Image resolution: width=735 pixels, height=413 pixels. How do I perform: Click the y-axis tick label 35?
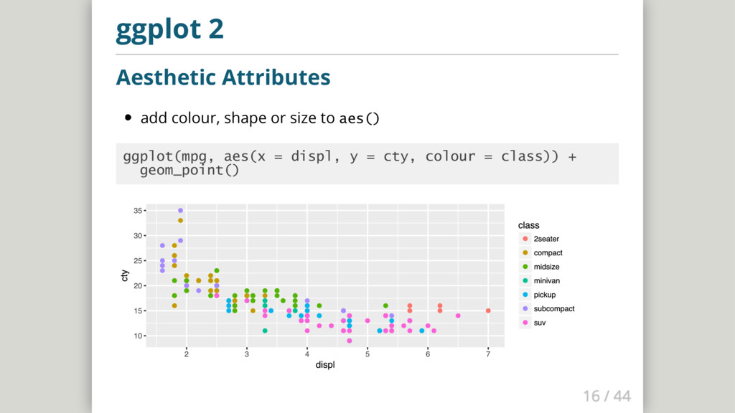[x=136, y=211]
